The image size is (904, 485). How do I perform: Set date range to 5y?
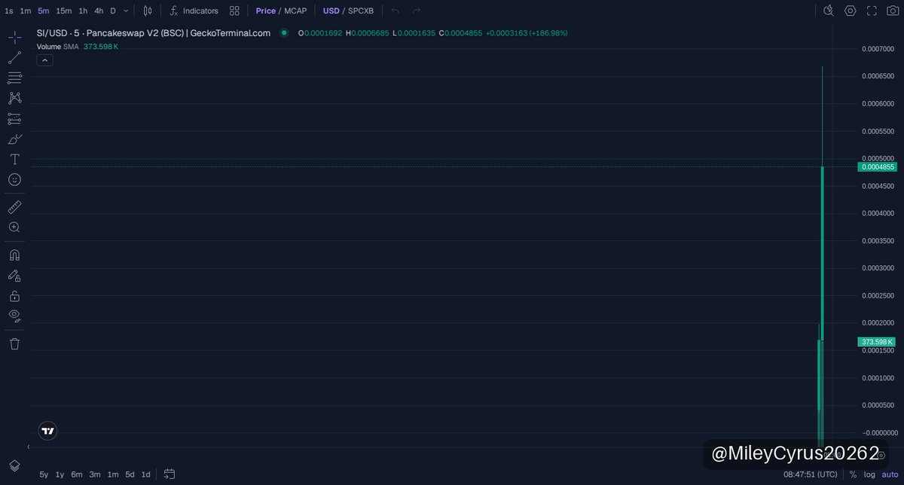tap(44, 474)
